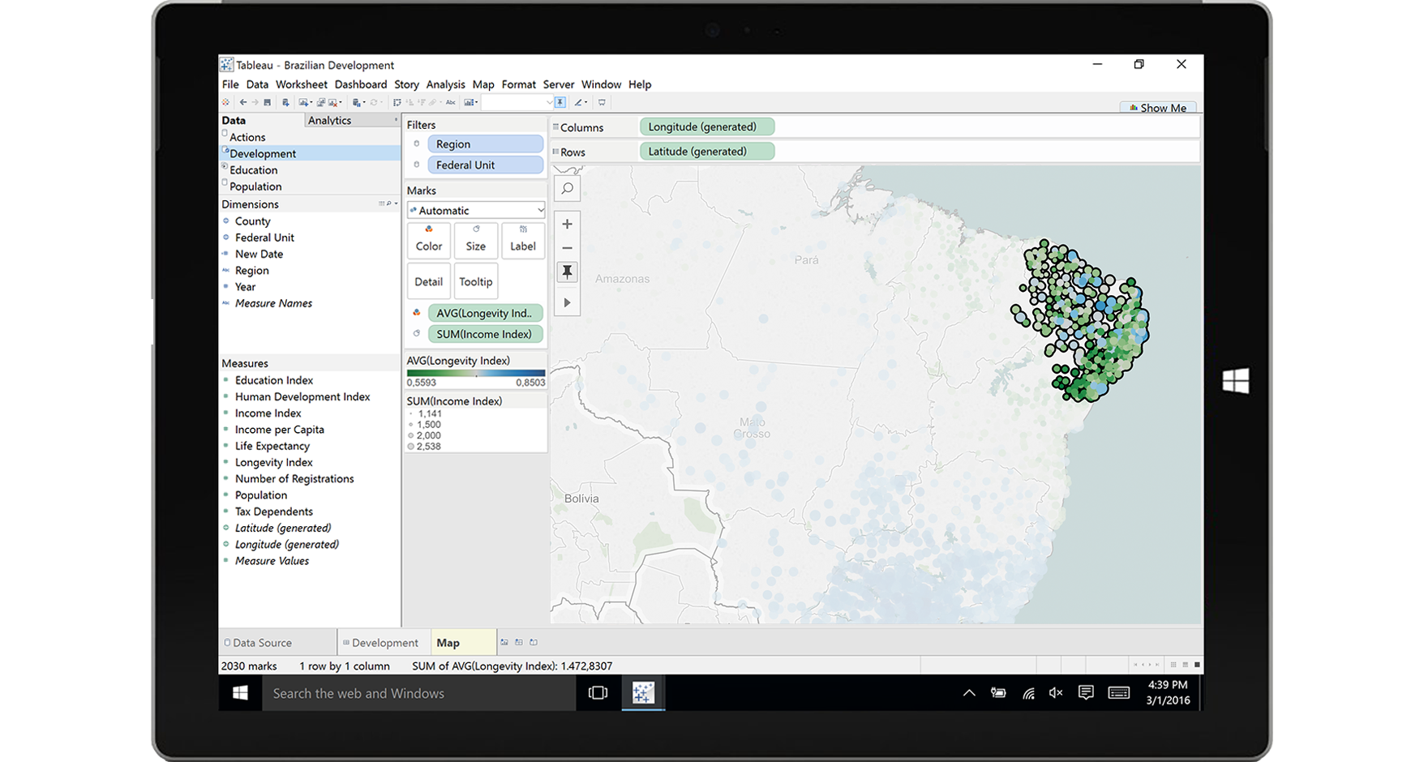Enter presentation mode from the toolbar

(602, 102)
